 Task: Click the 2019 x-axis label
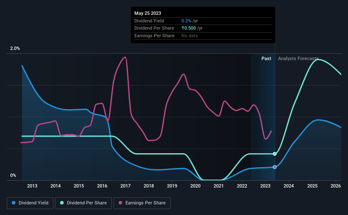point(172,186)
